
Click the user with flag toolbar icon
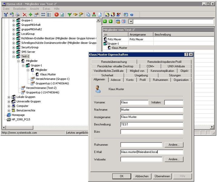pyautogui.click(x=119, y=15)
